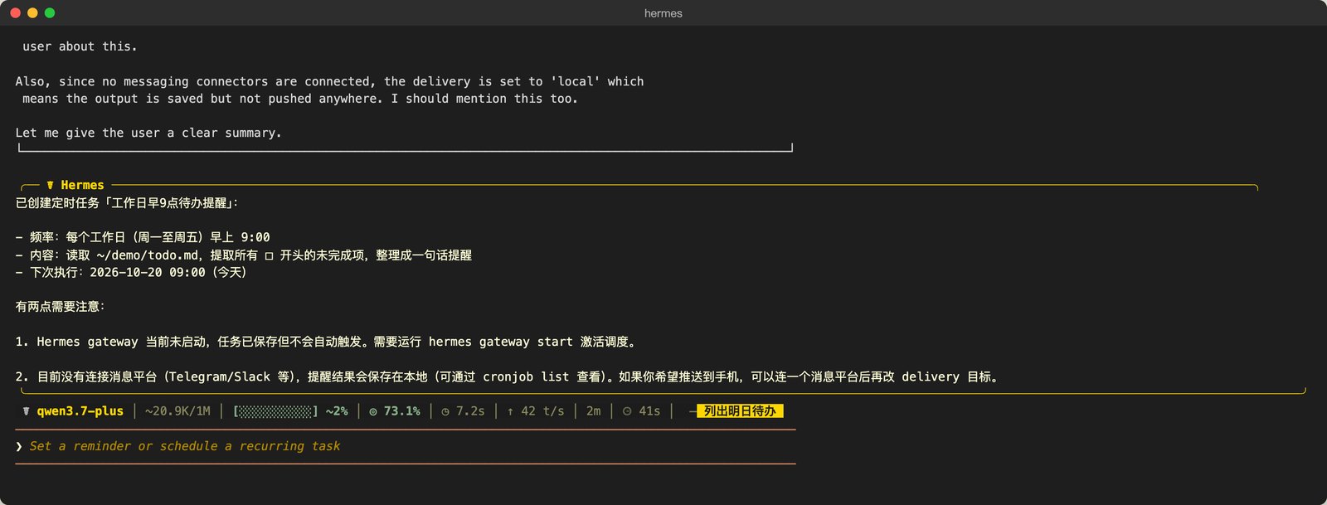Click the 'Hermes' label in the response header

click(83, 185)
